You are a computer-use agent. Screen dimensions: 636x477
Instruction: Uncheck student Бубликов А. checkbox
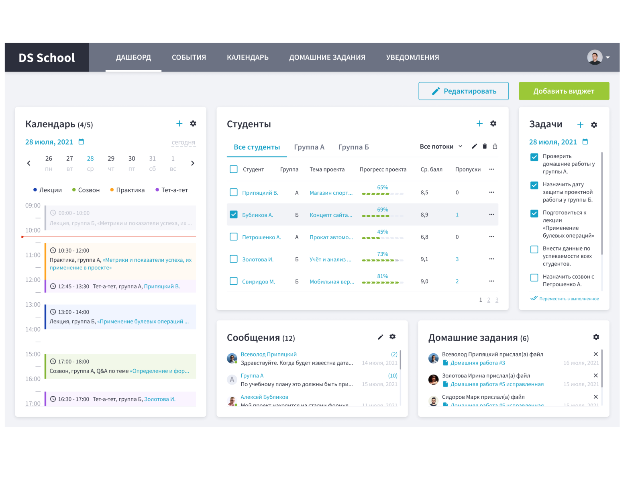tap(234, 214)
